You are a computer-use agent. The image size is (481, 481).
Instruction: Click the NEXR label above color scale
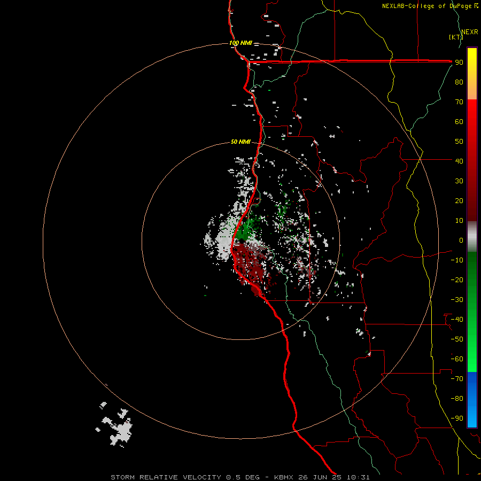point(470,32)
